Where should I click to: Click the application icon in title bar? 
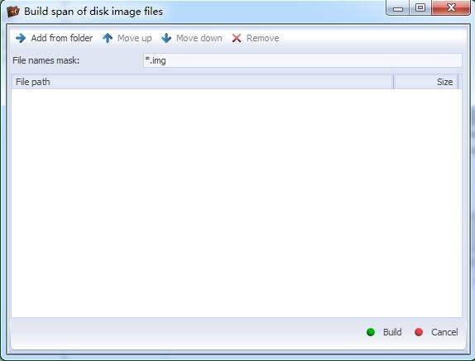(12, 12)
